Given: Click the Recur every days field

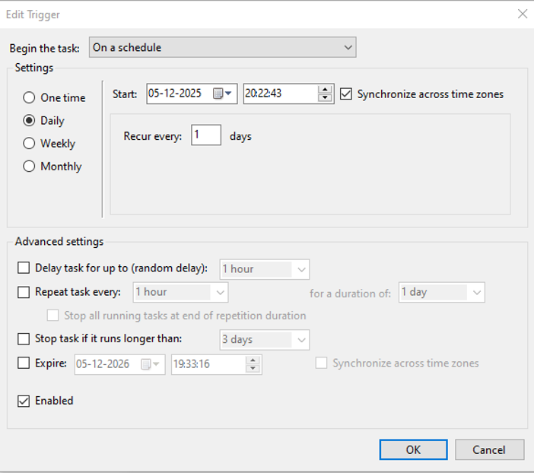Looking at the screenshot, I should (x=205, y=135).
